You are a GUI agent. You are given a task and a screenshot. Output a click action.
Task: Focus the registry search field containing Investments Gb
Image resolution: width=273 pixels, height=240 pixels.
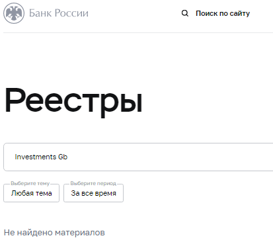(x=138, y=157)
